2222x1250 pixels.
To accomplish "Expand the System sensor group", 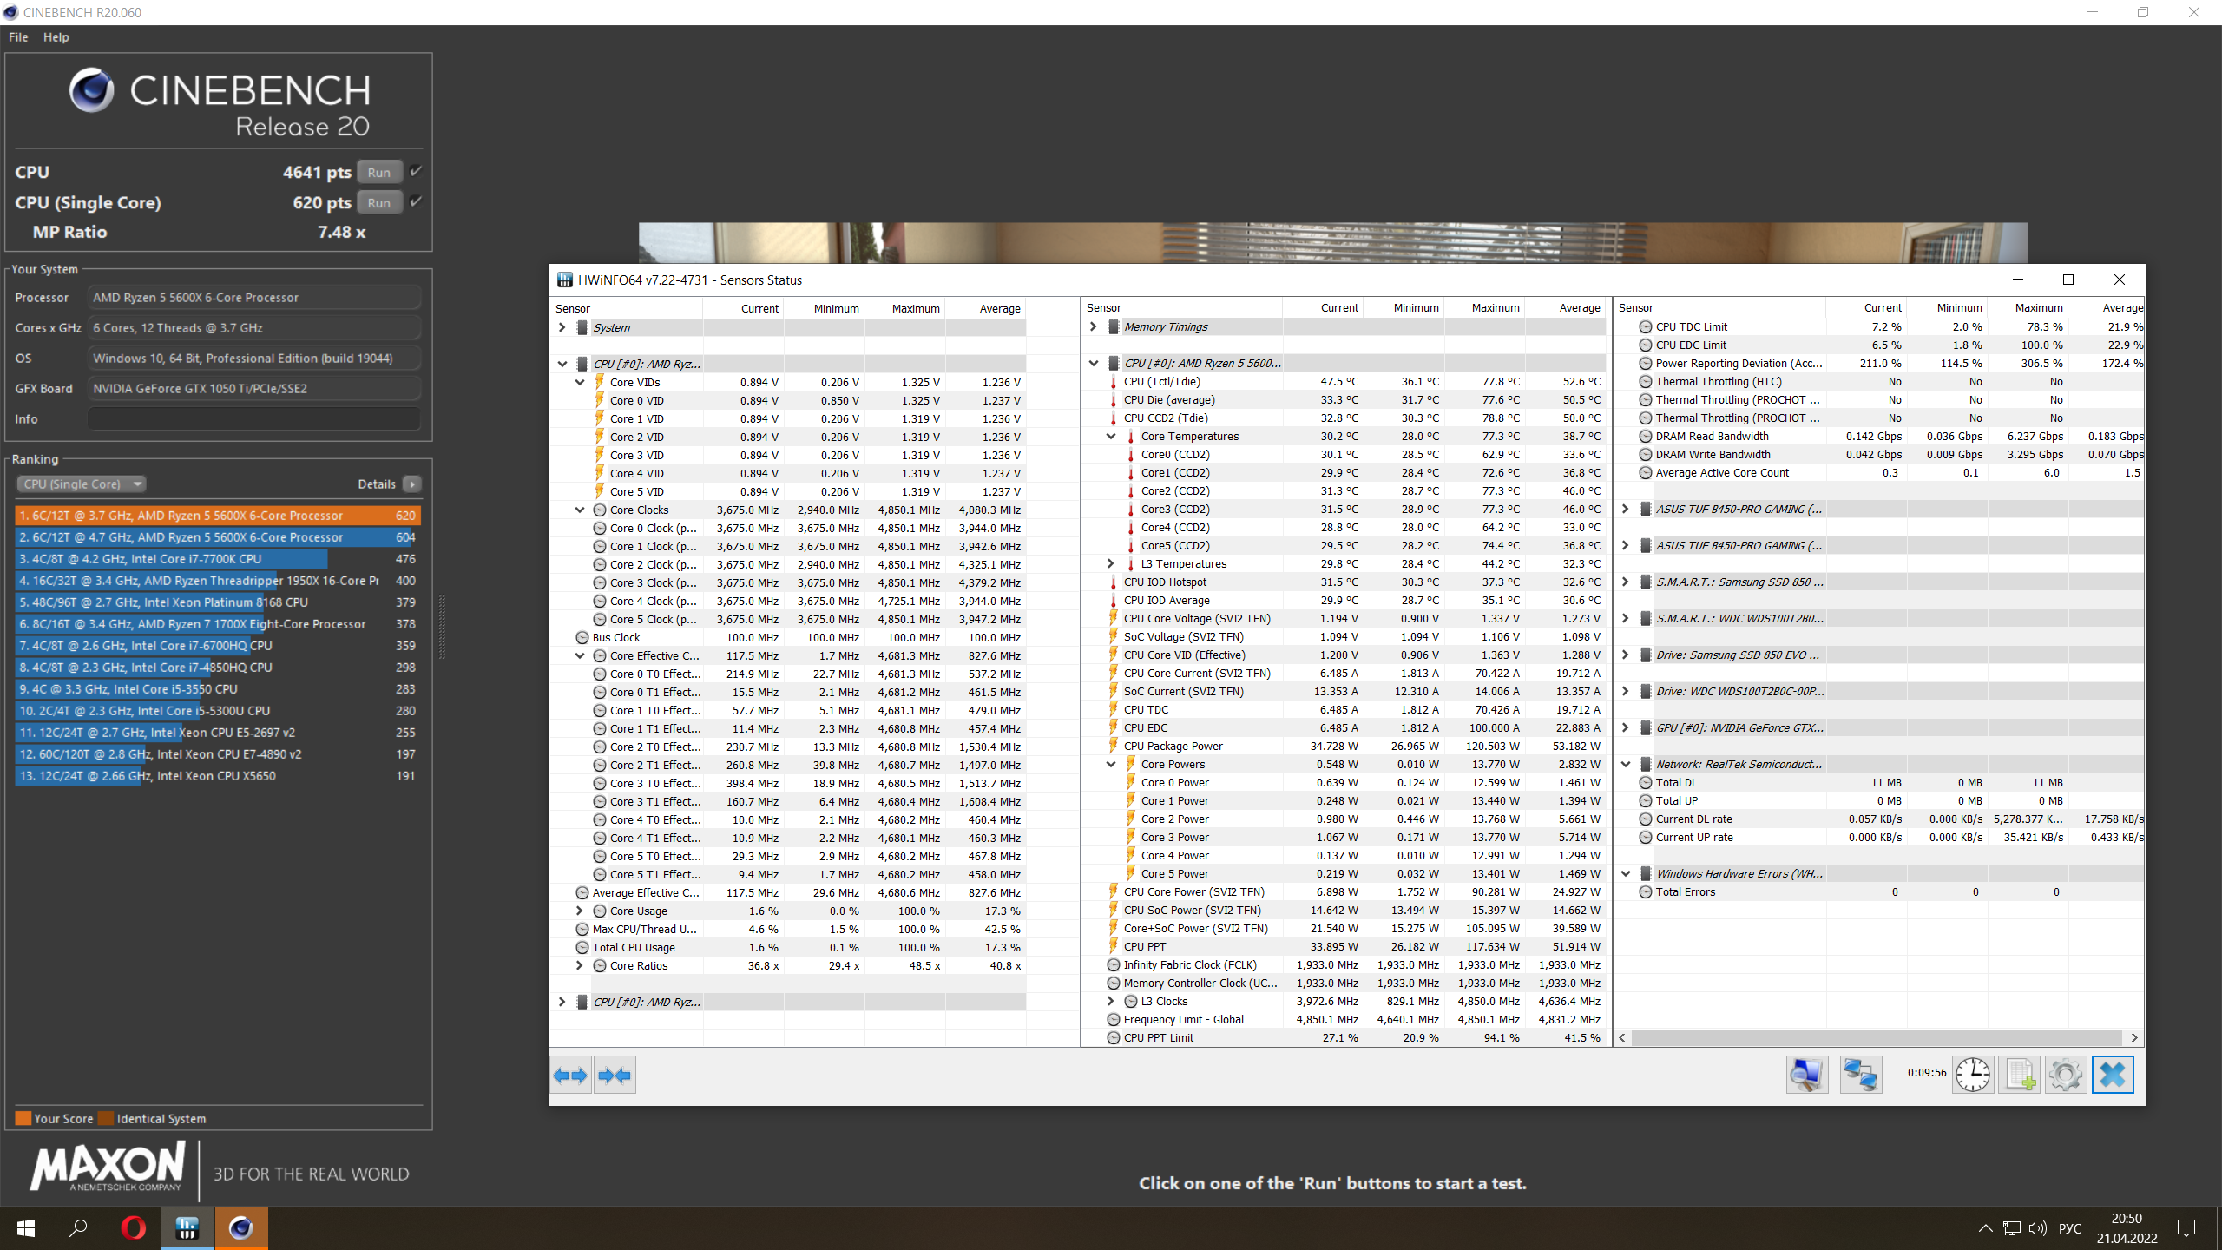I will 562,327.
